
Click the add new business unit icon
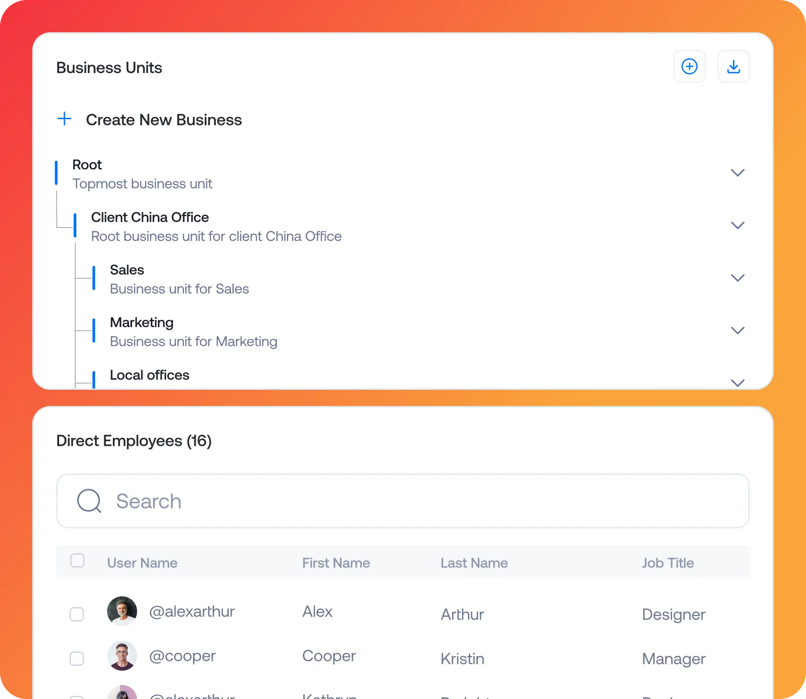point(690,66)
